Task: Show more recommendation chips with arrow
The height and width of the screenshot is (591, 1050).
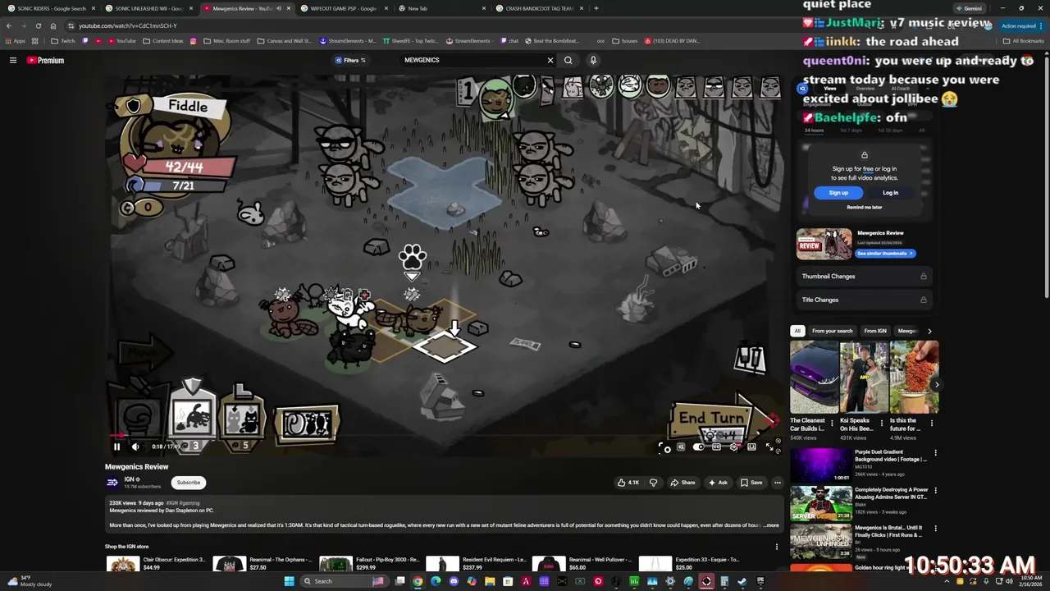Action: click(929, 331)
